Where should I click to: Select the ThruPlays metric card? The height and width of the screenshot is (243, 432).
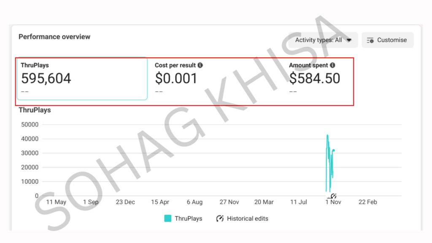[x=82, y=79]
